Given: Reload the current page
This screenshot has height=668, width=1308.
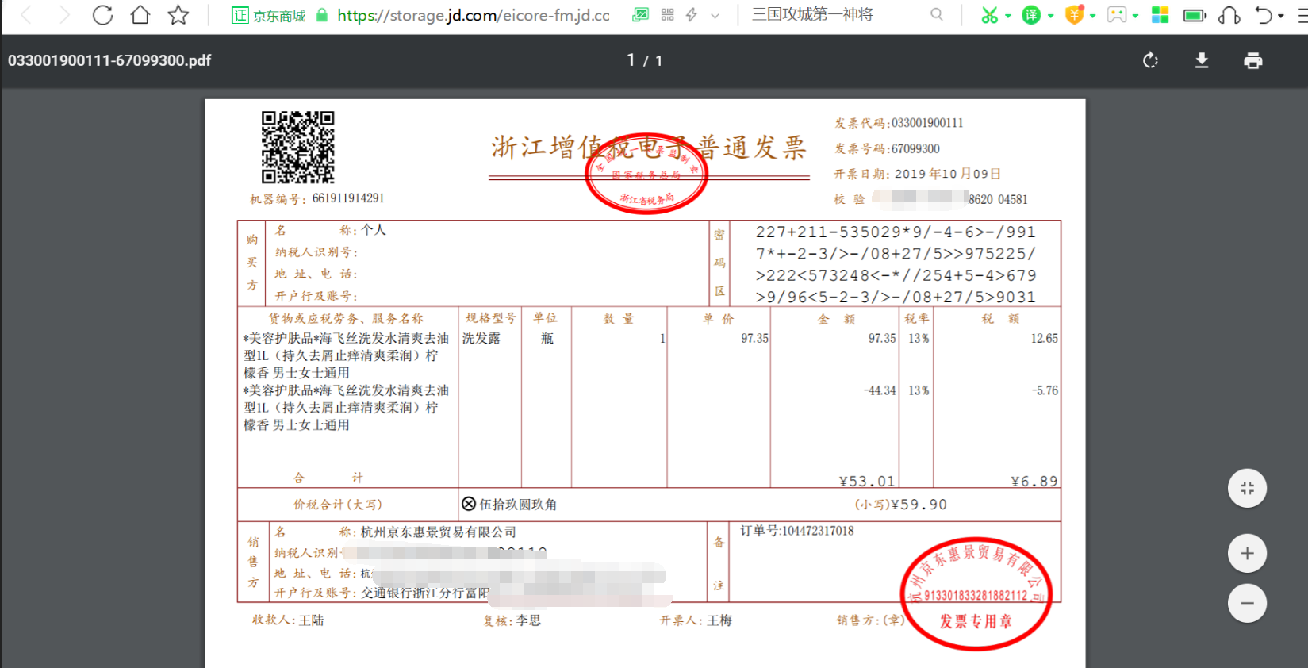Looking at the screenshot, I should click(102, 15).
